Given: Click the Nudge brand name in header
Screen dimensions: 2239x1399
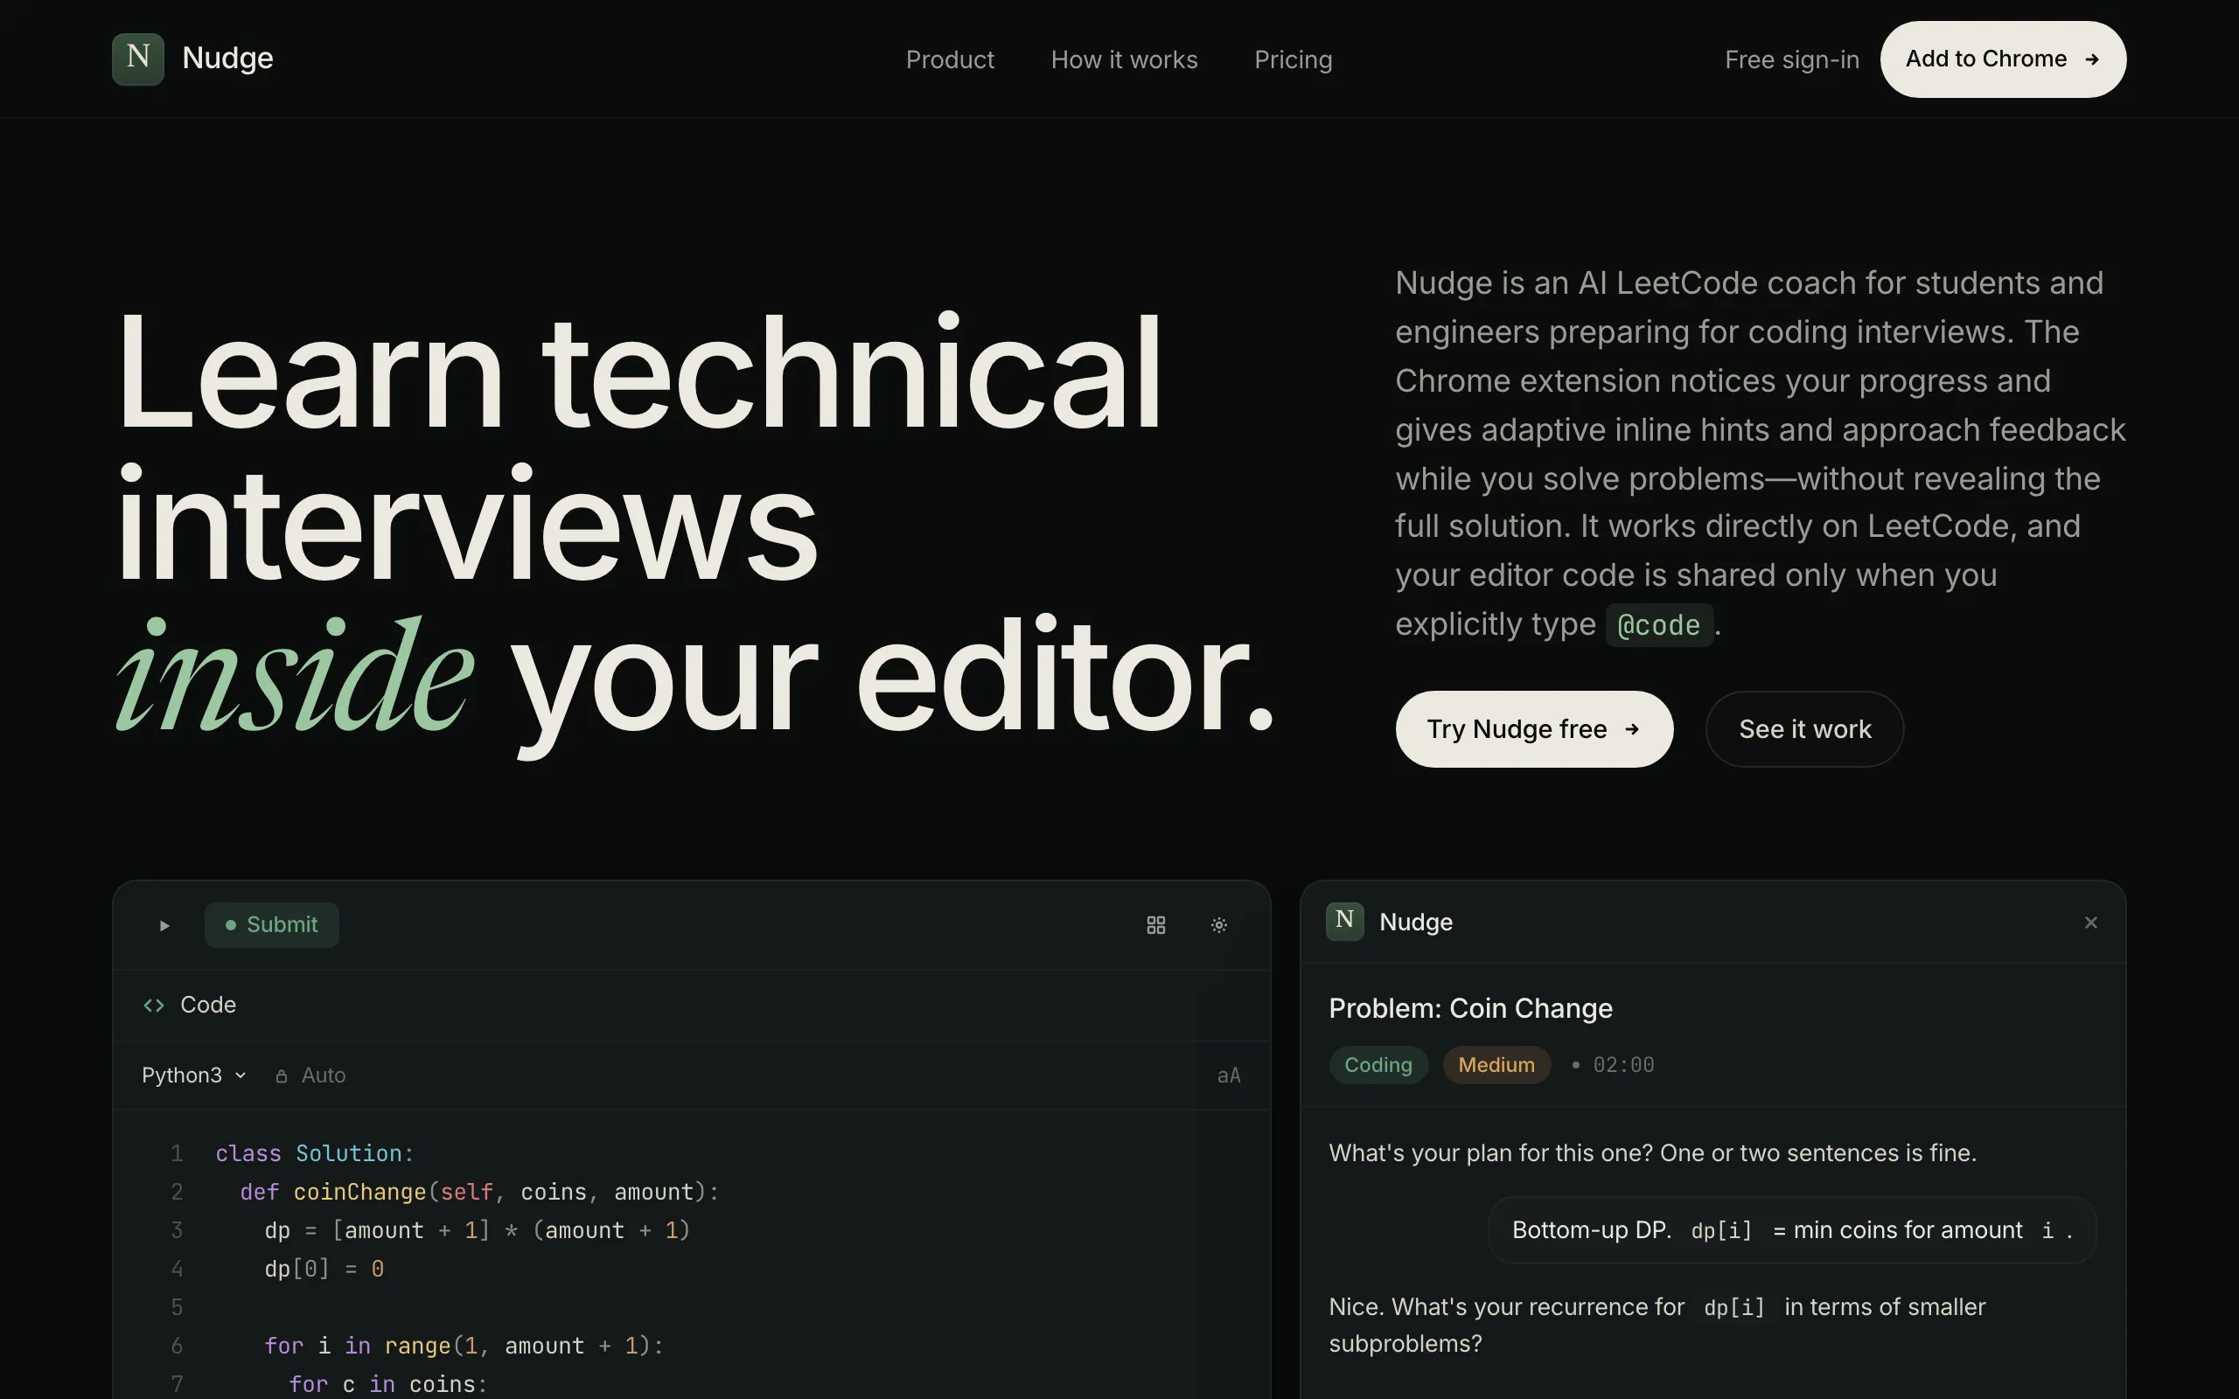Looking at the screenshot, I should [x=227, y=59].
